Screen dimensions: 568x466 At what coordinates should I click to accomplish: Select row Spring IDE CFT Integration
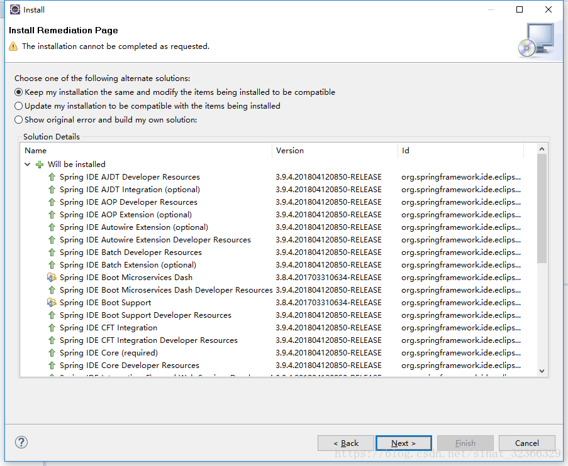(278, 328)
